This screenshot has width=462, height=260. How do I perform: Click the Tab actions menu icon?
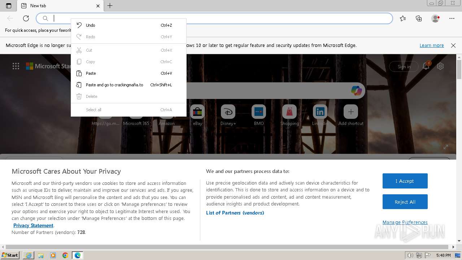pos(9,6)
